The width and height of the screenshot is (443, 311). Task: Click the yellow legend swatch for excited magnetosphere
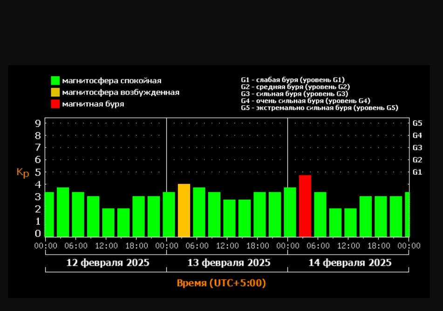55,92
